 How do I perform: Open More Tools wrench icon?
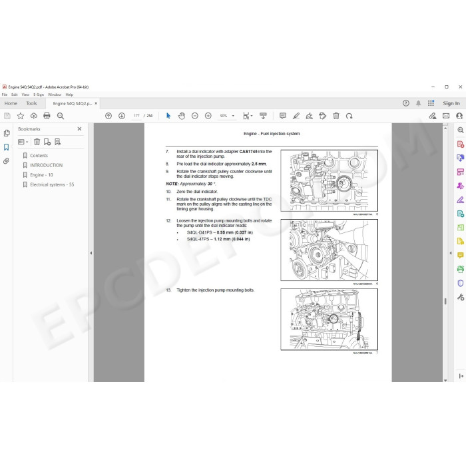(461, 297)
